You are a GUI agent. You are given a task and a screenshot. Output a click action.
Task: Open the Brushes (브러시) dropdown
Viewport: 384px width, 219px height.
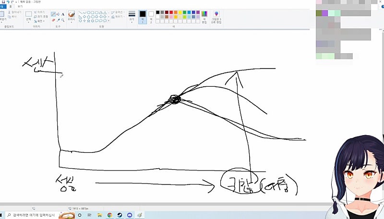72,17
